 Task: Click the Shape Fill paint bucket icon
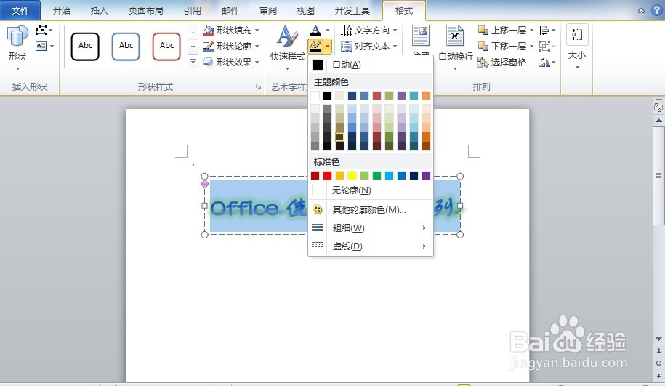[x=209, y=30]
